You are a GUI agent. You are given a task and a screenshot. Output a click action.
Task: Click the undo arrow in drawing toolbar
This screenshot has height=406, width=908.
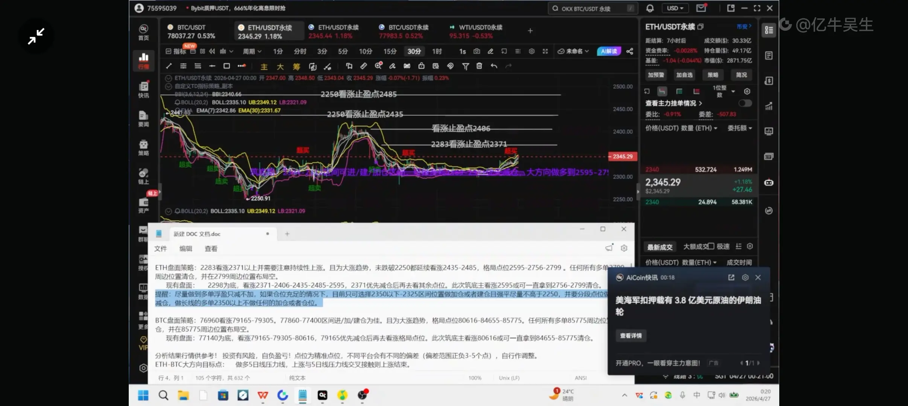[494, 66]
